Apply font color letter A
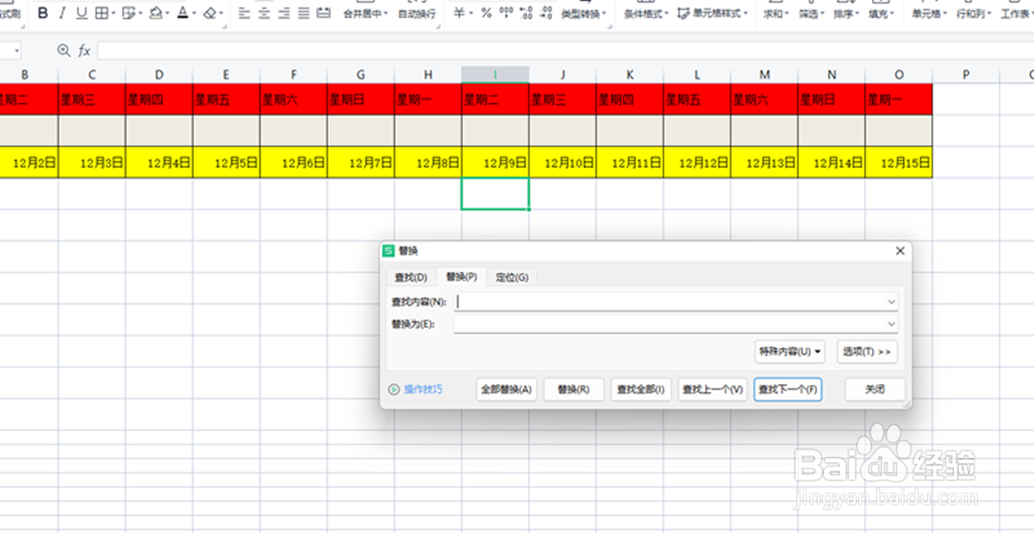 [183, 13]
